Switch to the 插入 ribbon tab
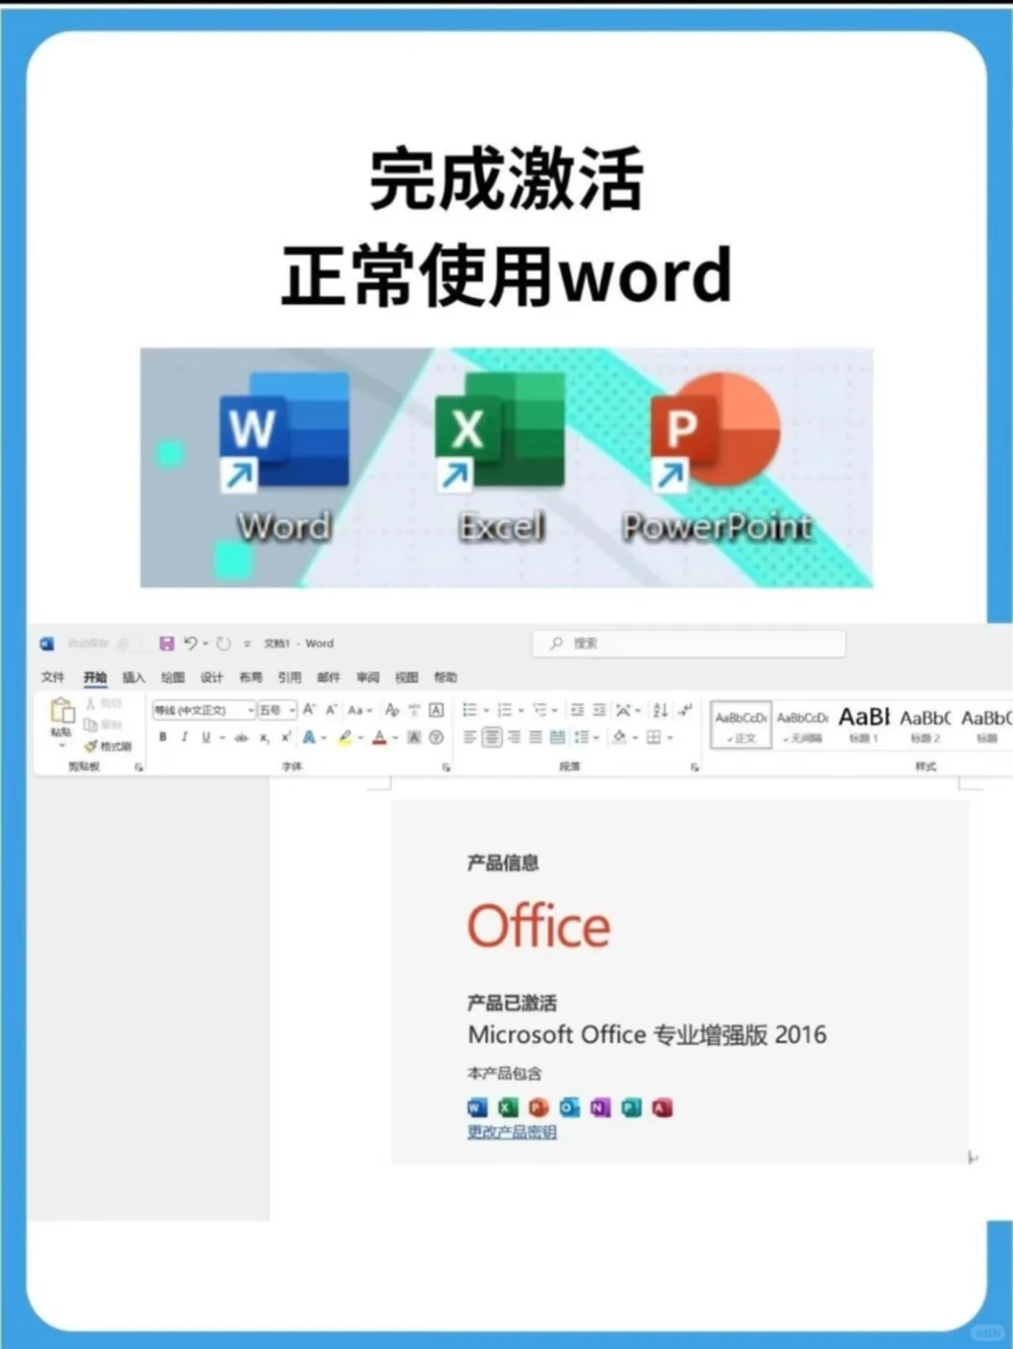1013x1349 pixels. (x=133, y=676)
